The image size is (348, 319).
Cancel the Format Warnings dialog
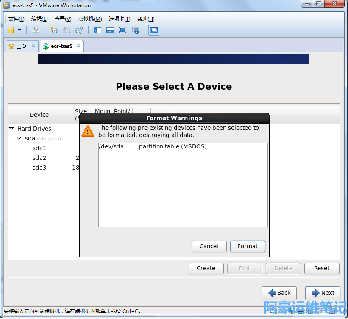tap(209, 246)
